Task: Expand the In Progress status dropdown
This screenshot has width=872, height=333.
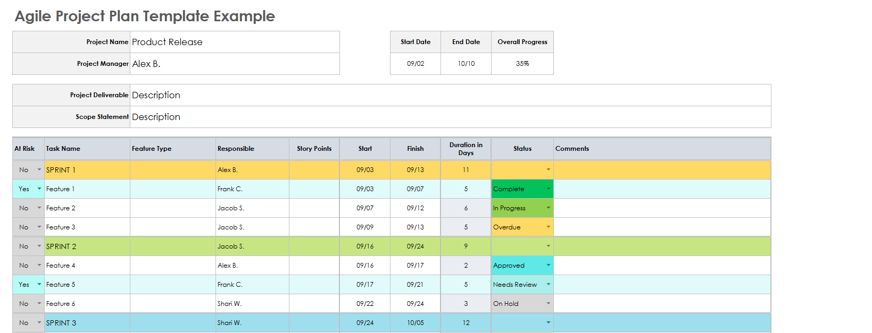Action: (x=548, y=208)
